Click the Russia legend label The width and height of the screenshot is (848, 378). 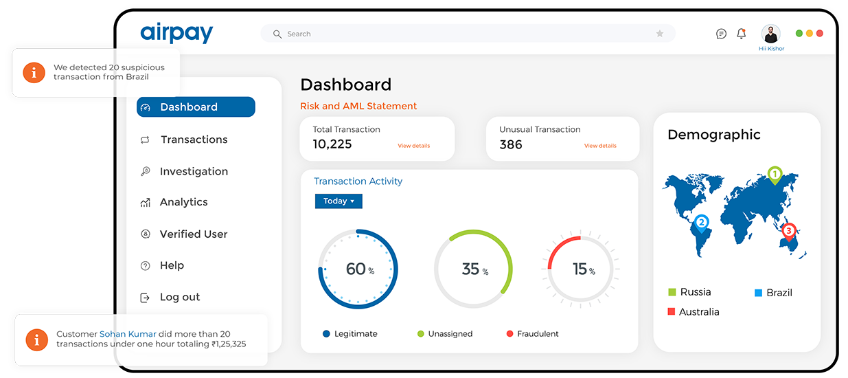(696, 292)
